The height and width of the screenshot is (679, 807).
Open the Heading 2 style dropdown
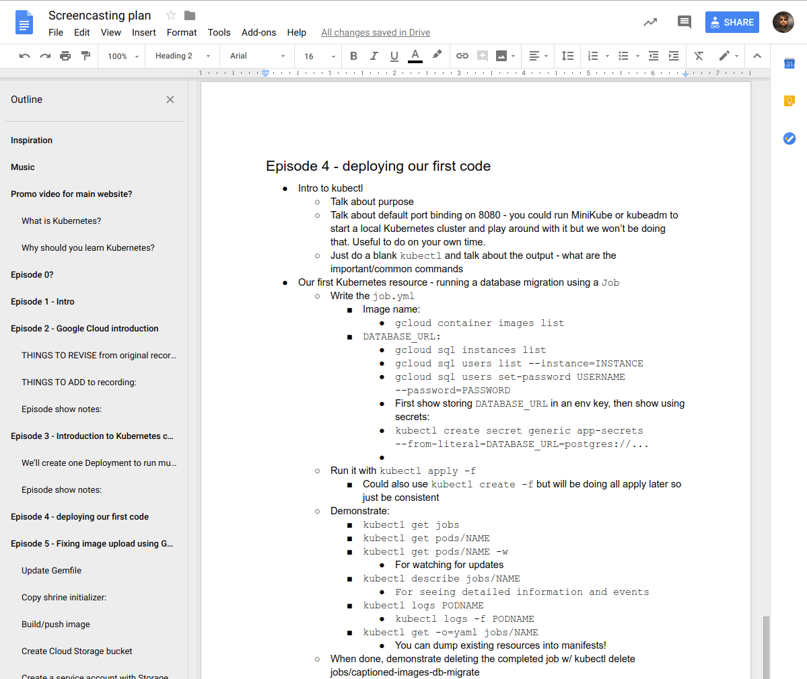[182, 56]
